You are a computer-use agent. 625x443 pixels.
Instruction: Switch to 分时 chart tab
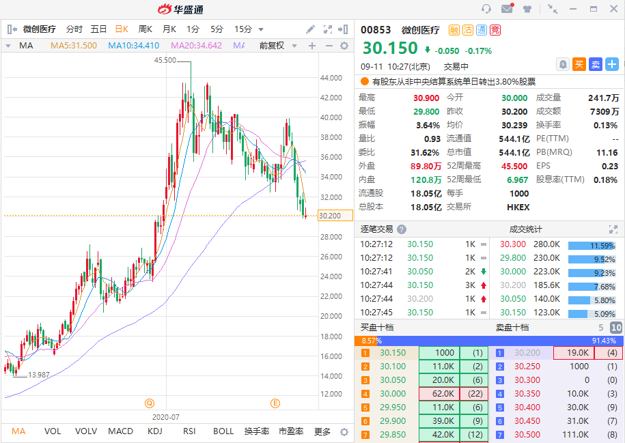click(74, 29)
